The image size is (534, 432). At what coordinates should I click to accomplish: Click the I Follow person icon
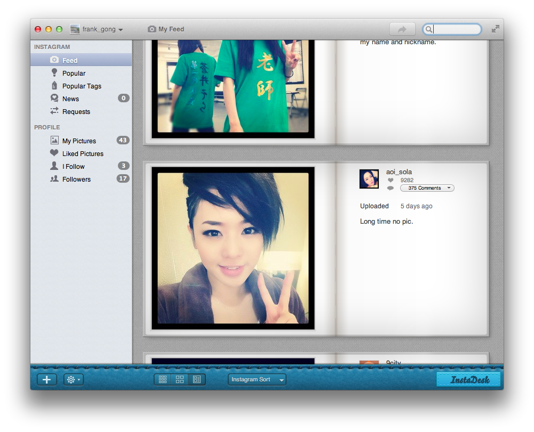pos(54,166)
